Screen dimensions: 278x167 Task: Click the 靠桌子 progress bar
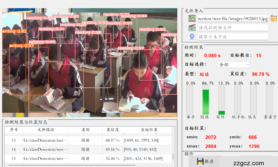coord(269,100)
